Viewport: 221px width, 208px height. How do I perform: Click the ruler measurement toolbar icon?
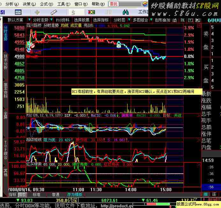click(x=54, y=12)
